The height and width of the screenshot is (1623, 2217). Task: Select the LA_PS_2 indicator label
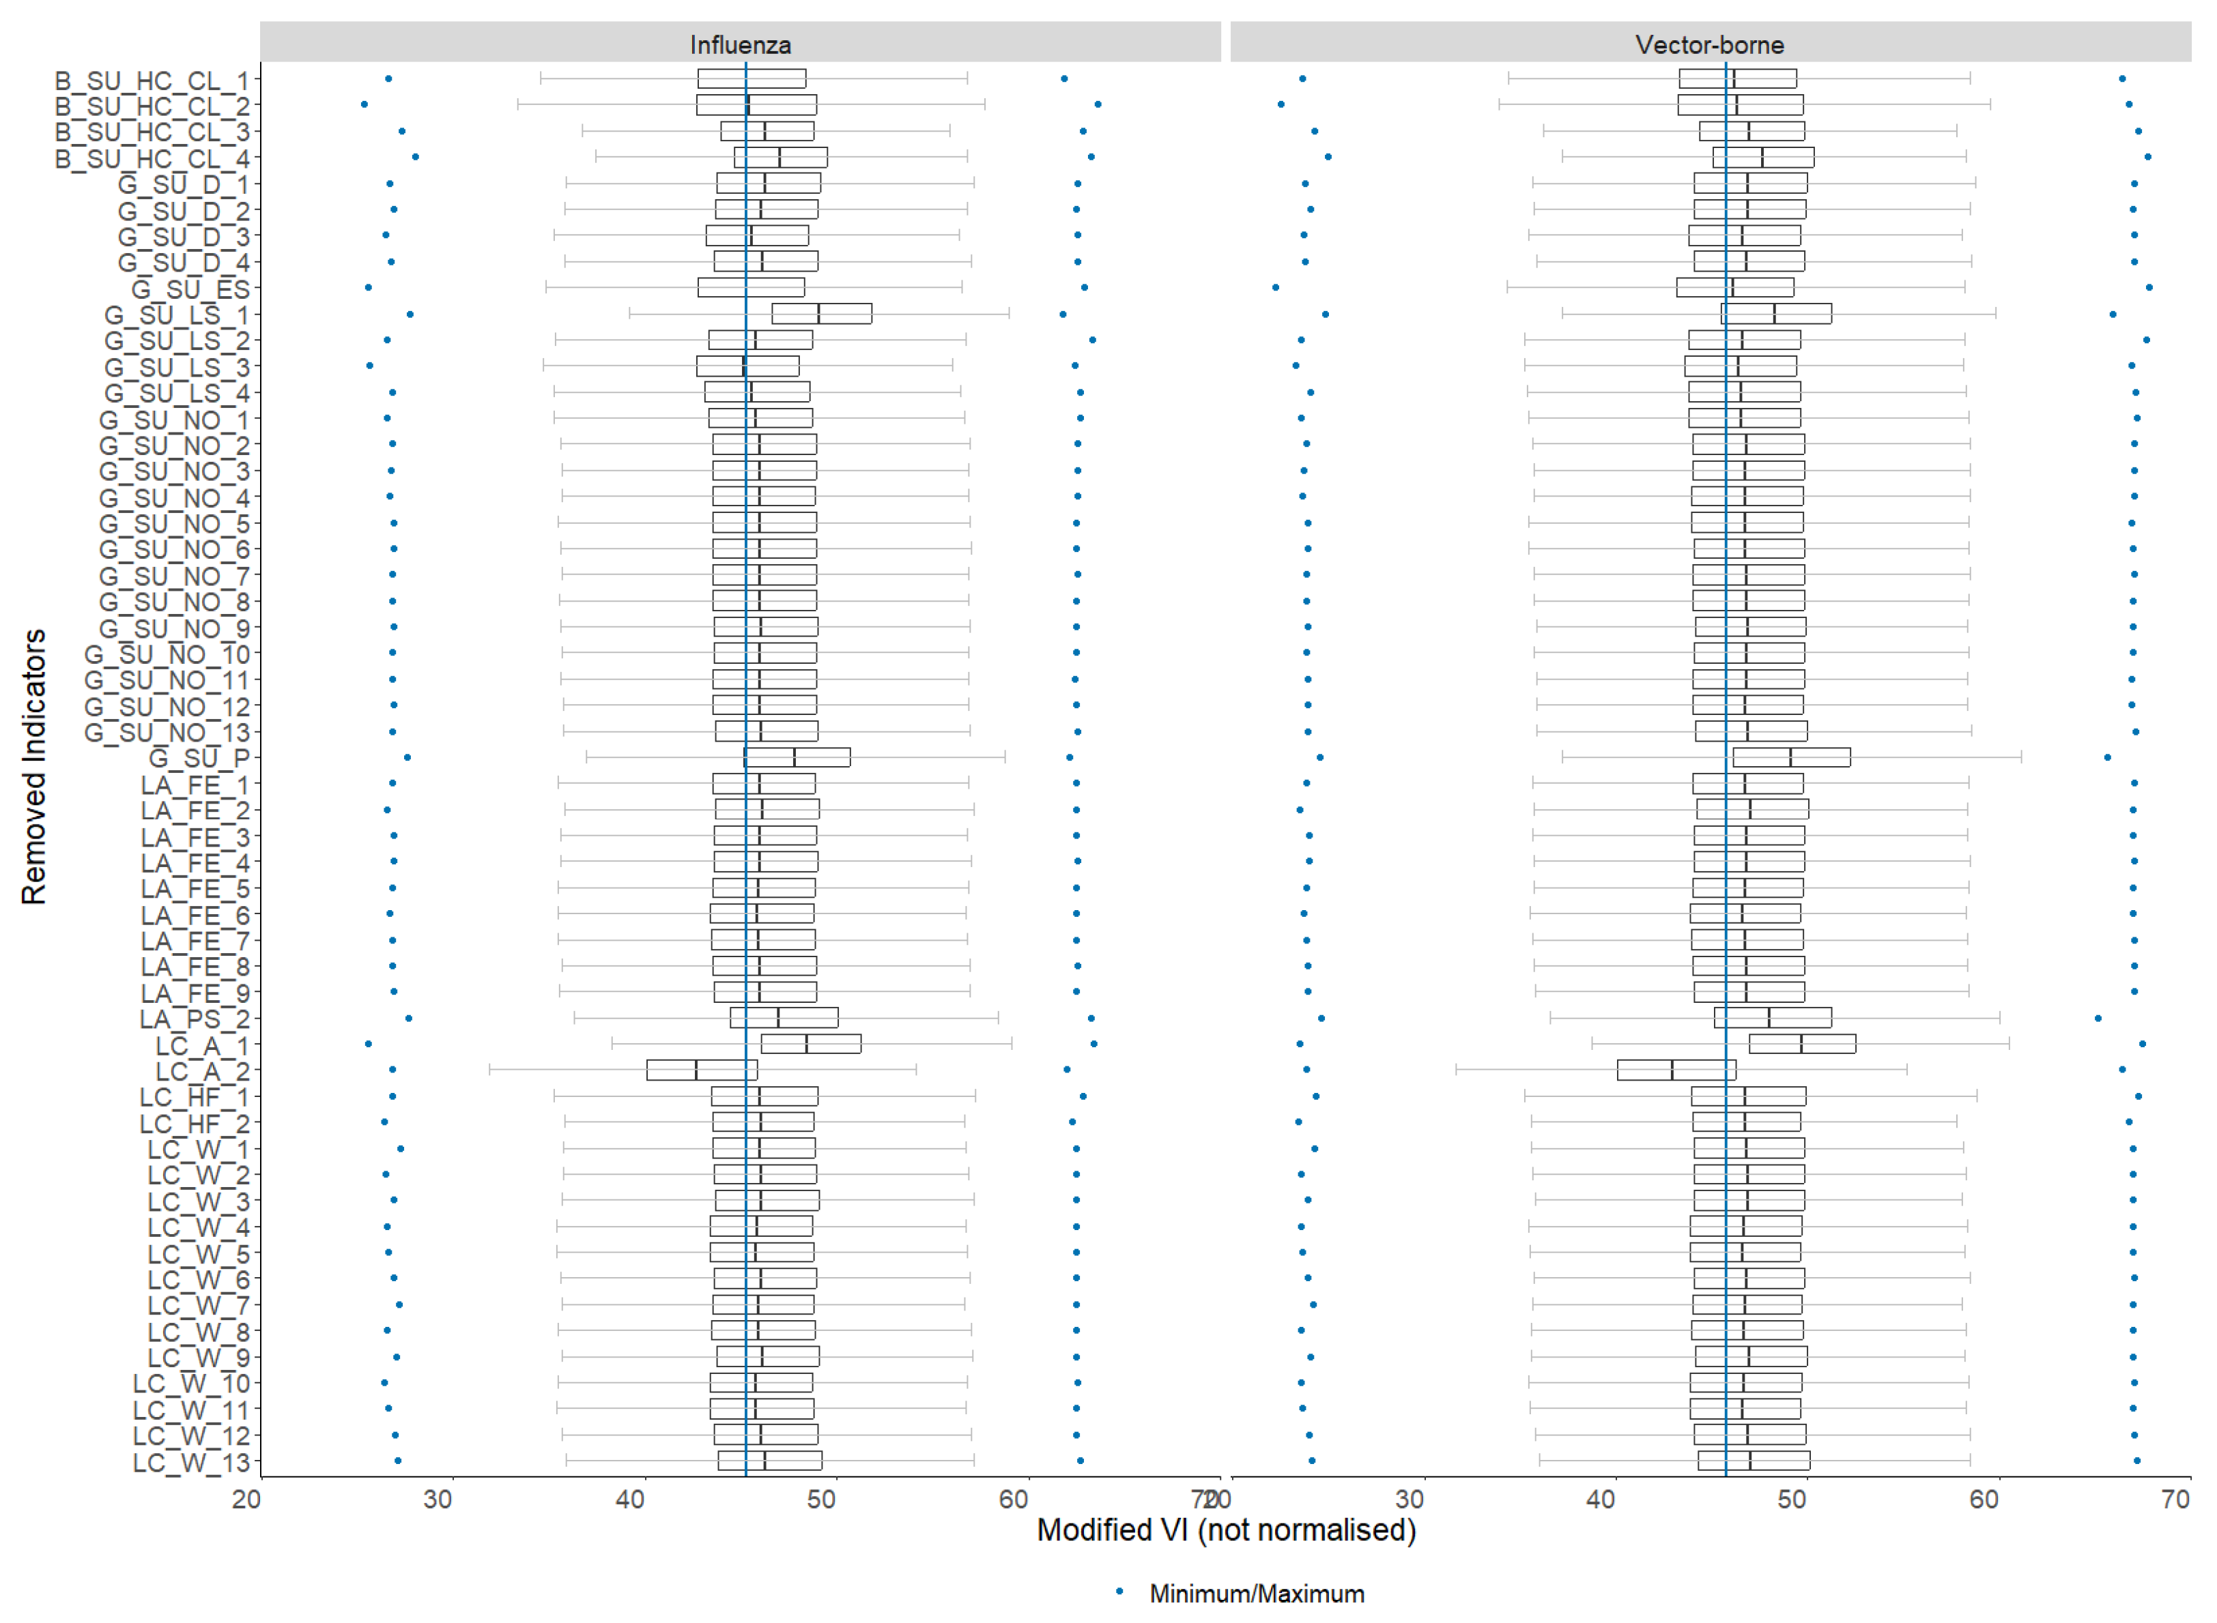195,1019
